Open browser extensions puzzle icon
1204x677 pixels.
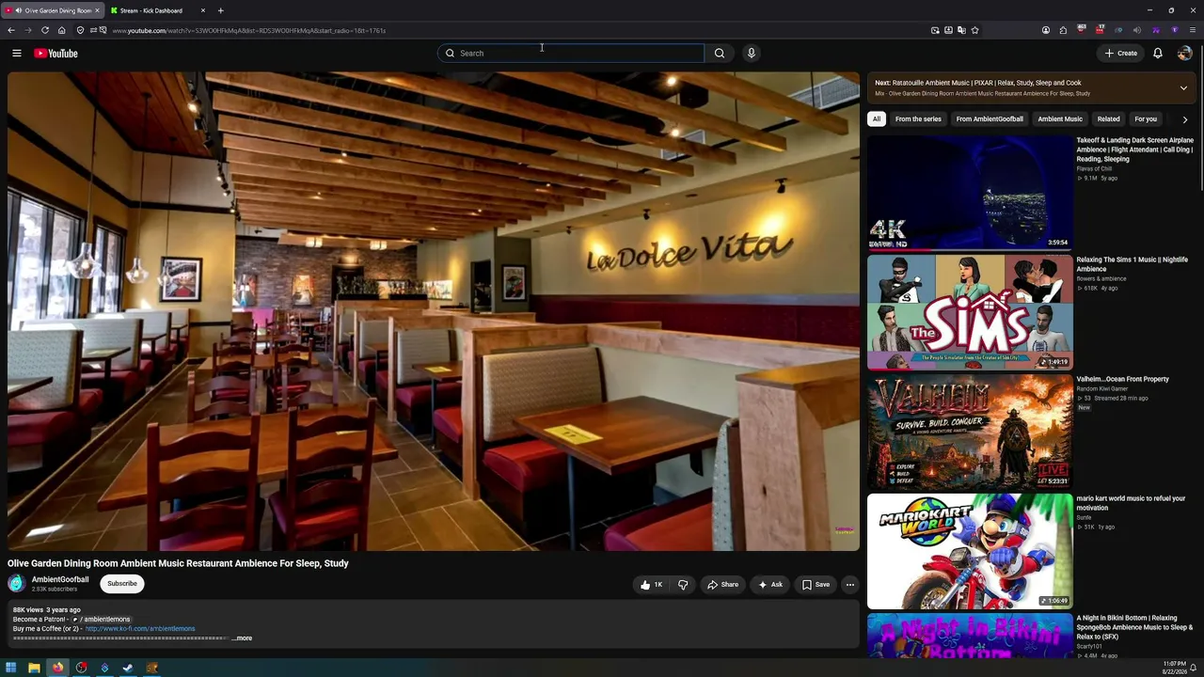point(1063,30)
